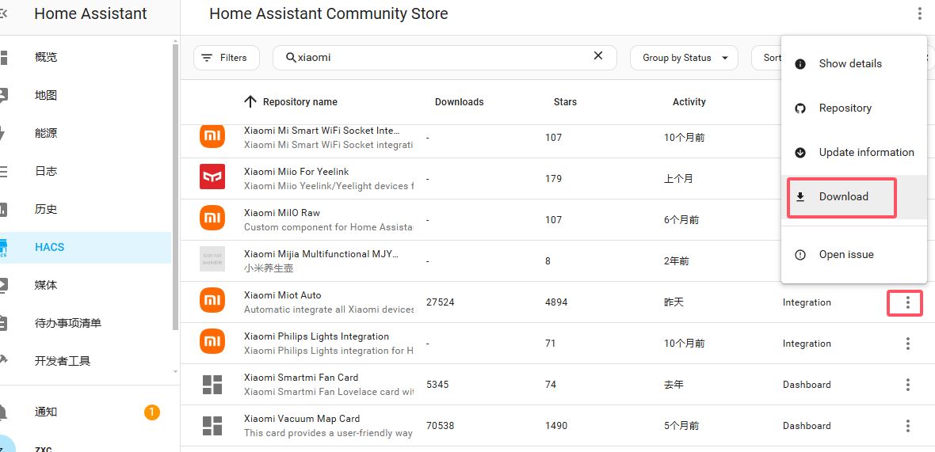This screenshot has height=452, width=935.
Task: Click the search field containing xiaomi
Action: 444,57
